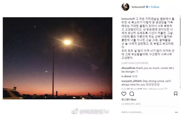
Task: Visit dheaalfiola commenter profile
Action: coord(128,68)
